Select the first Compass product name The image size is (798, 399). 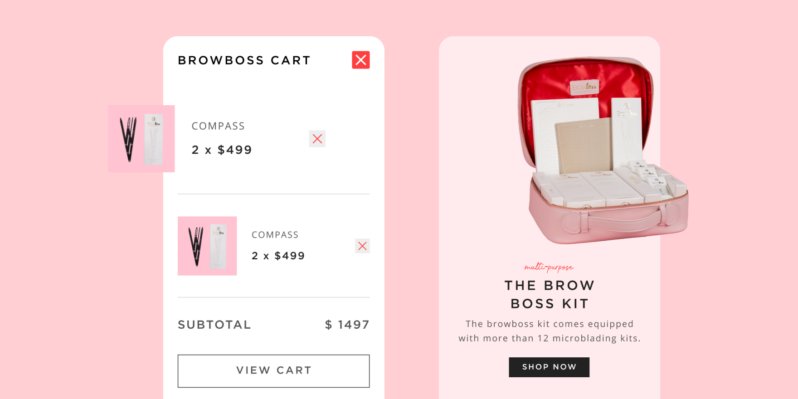point(218,126)
